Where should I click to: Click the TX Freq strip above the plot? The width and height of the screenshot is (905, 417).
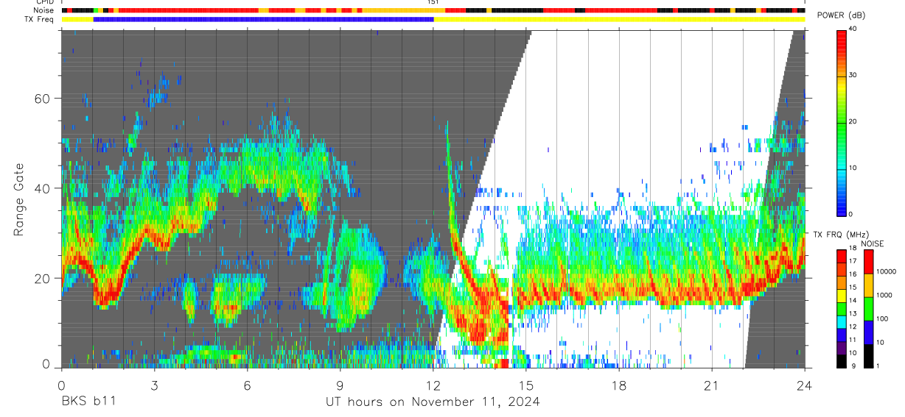433,19
